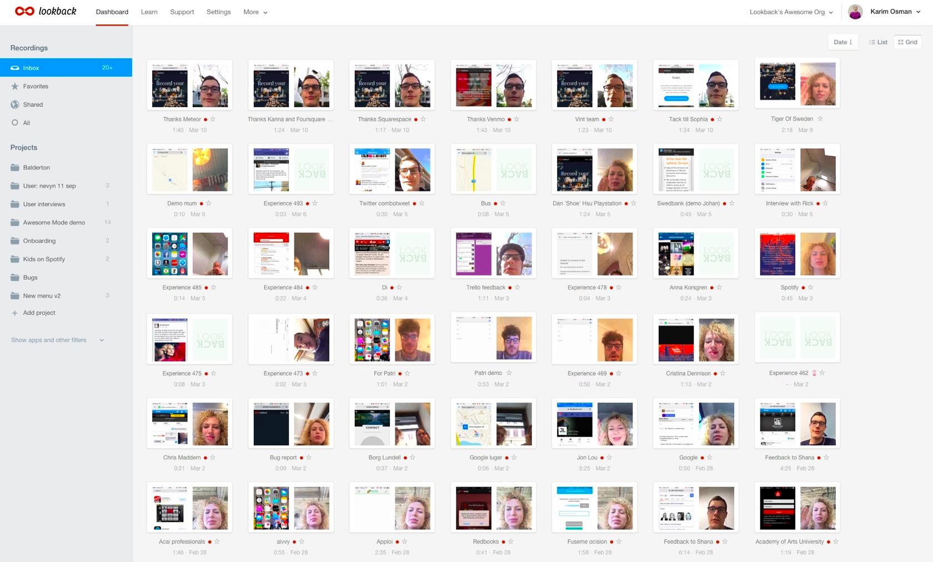The image size is (933, 562).
Task: Open the Balderton project folder icon
Action: [15, 168]
